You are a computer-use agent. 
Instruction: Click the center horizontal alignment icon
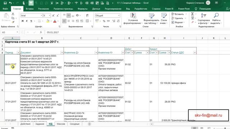[x=69, y=21]
